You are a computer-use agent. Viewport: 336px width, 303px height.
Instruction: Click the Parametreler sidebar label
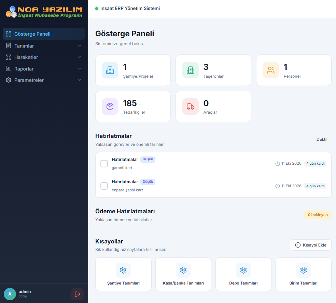point(29,80)
